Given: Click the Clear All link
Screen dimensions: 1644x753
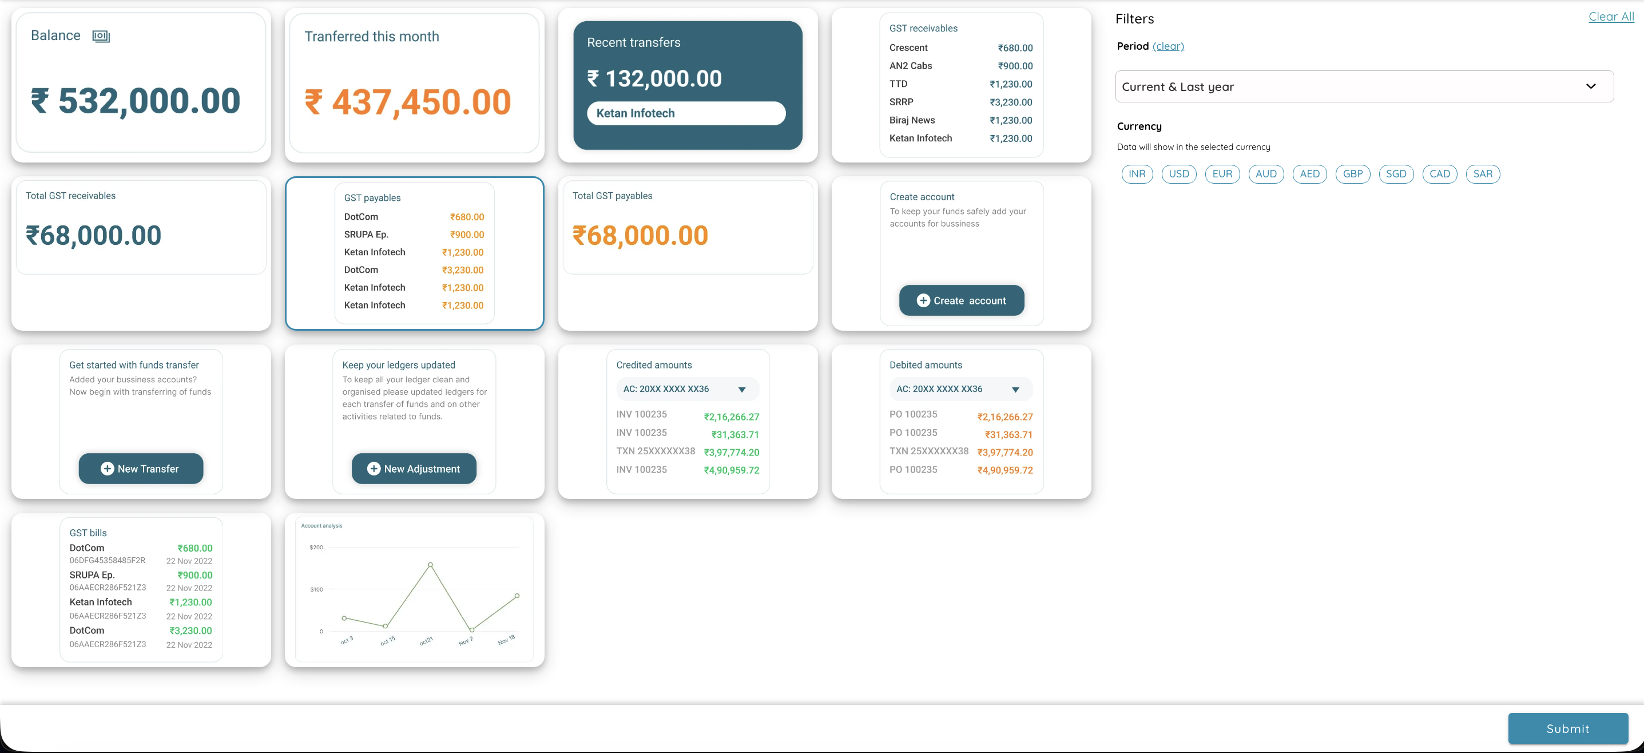Looking at the screenshot, I should click(x=1610, y=16).
